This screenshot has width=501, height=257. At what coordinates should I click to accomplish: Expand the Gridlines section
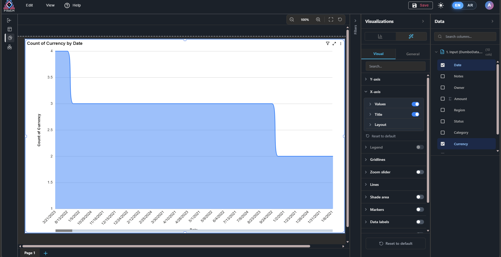(x=377, y=160)
